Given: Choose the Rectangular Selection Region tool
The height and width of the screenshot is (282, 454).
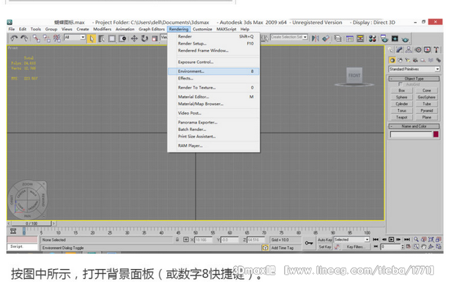Looking at the screenshot, I should (112, 38).
